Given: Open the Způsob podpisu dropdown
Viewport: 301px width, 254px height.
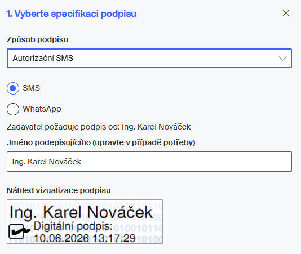Looking at the screenshot, I should coord(149,59).
